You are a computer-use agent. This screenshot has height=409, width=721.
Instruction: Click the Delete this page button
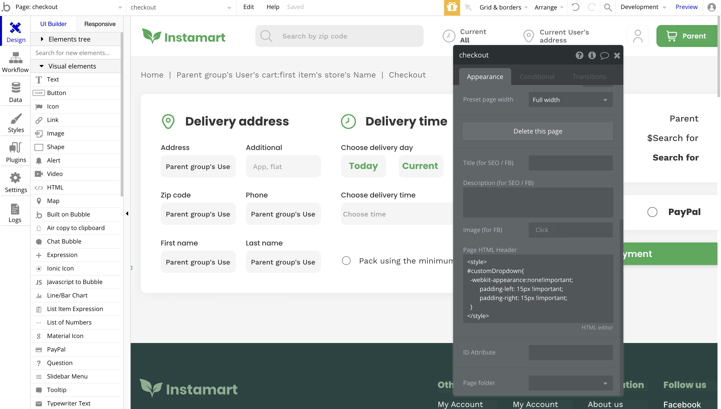coord(537,131)
